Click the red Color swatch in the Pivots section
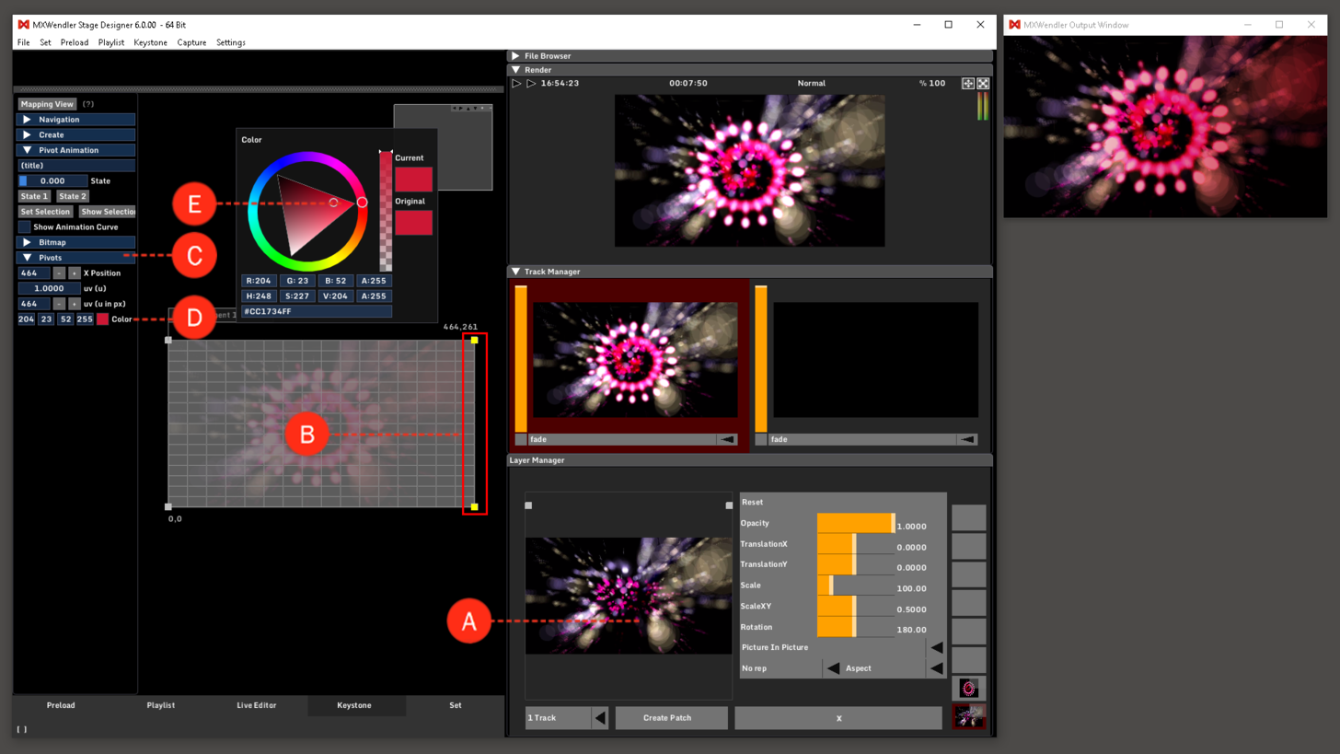 (102, 319)
